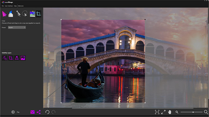The width and height of the screenshot is (209, 117).
Task: Open the User Interface menu
Action: [9, 6]
